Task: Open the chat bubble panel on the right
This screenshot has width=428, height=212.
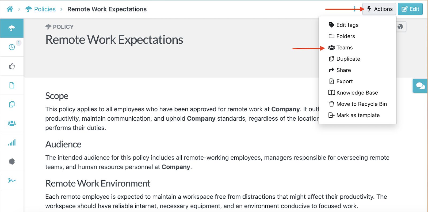Action: tap(420, 86)
